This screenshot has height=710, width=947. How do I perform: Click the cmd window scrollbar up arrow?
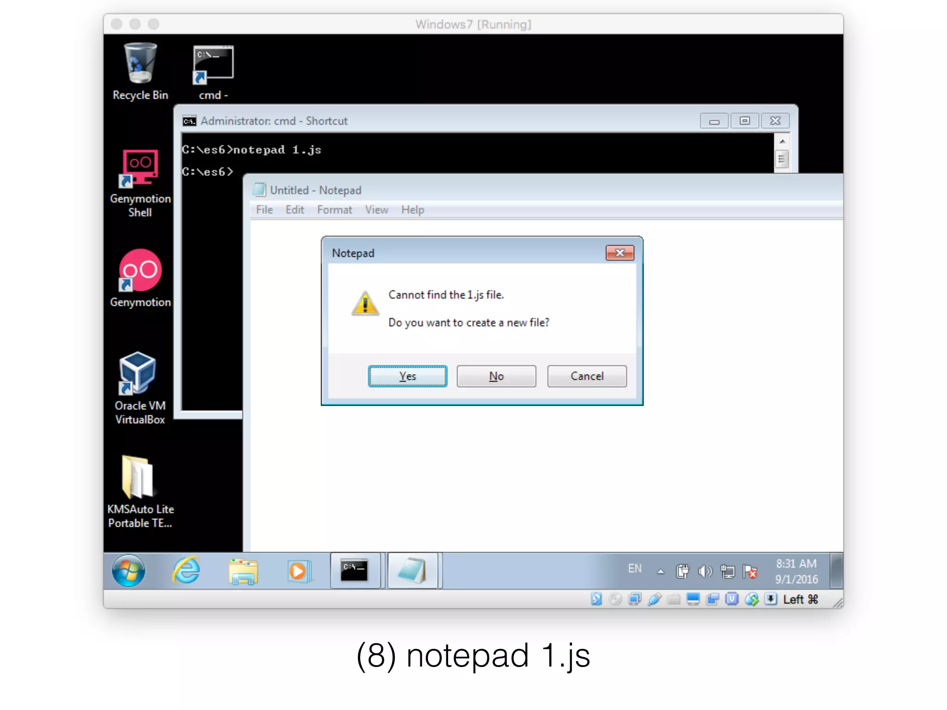tap(782, 141)
